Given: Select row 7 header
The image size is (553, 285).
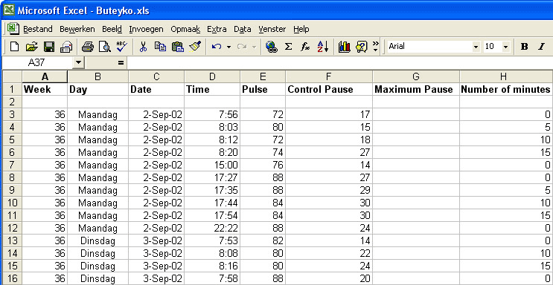Looking at the screenshot, I should [x=12, y=165].
